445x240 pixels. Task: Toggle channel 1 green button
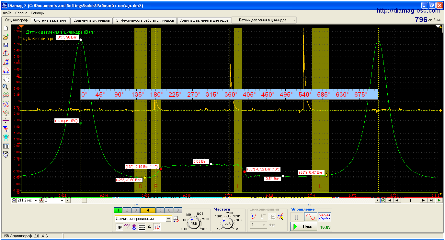(118, 210)
